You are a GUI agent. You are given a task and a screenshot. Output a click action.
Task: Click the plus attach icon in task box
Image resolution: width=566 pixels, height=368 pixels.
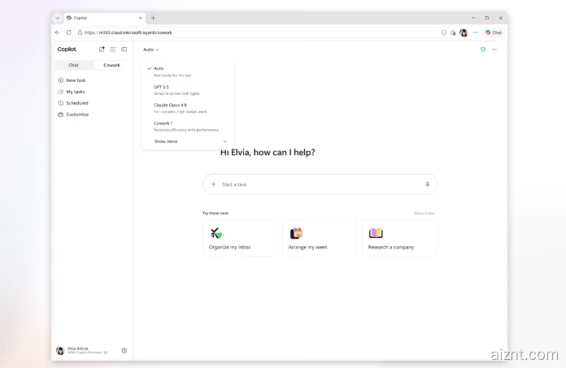pos(213,184)
